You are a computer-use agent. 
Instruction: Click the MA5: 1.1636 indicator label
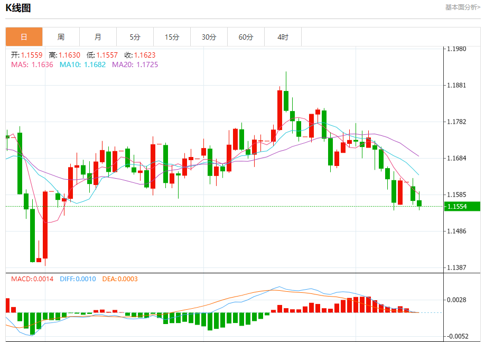pos(32,64)
